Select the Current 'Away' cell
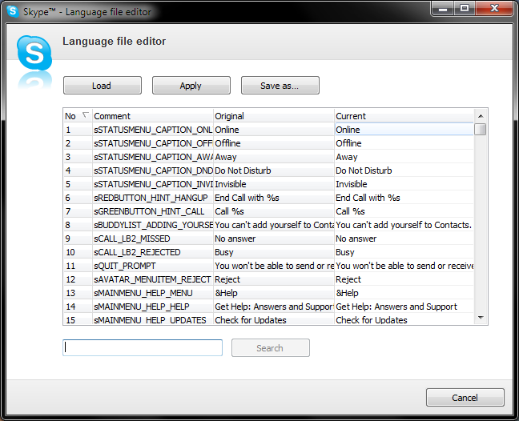Viewport: 519px width, 421px height. click(404, 157)
